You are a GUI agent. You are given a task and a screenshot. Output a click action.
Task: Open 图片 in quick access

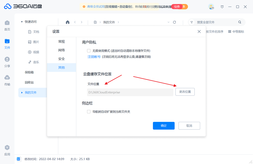(x=34, y=42)
